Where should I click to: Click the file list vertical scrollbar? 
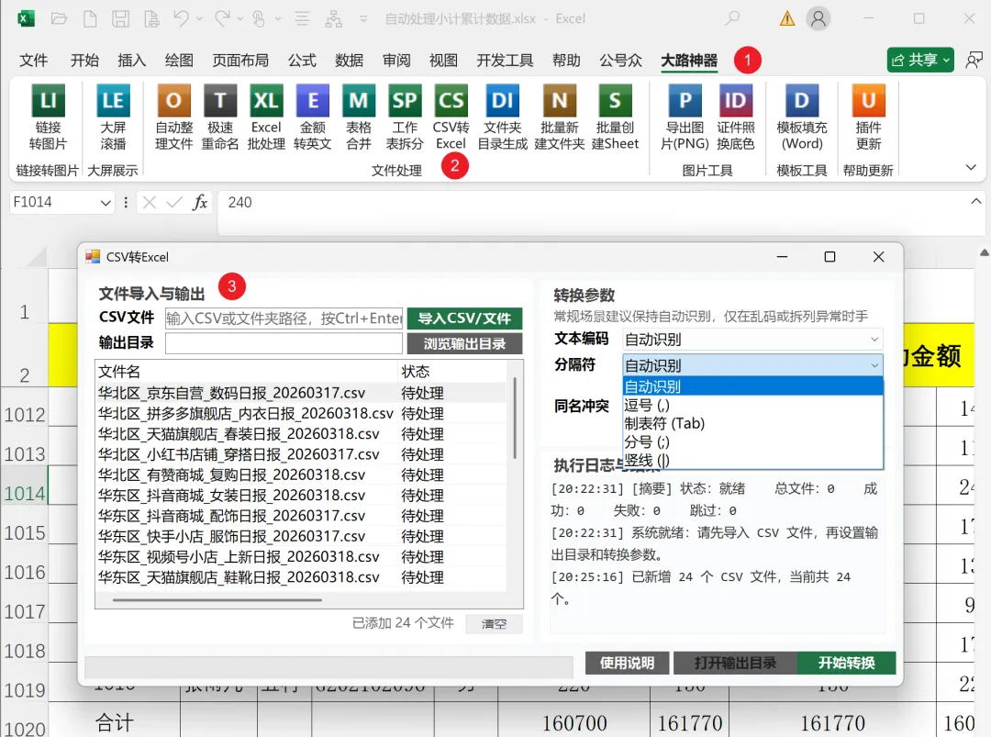515,418
